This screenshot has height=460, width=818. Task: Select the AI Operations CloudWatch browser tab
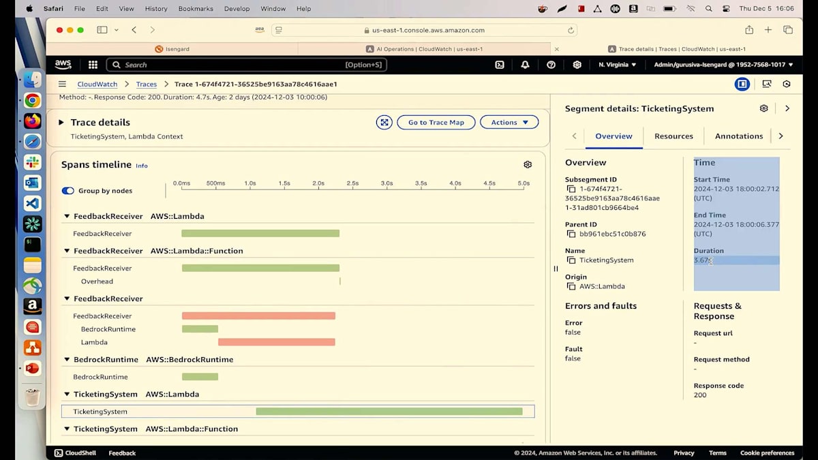click(x=424, y=49)
